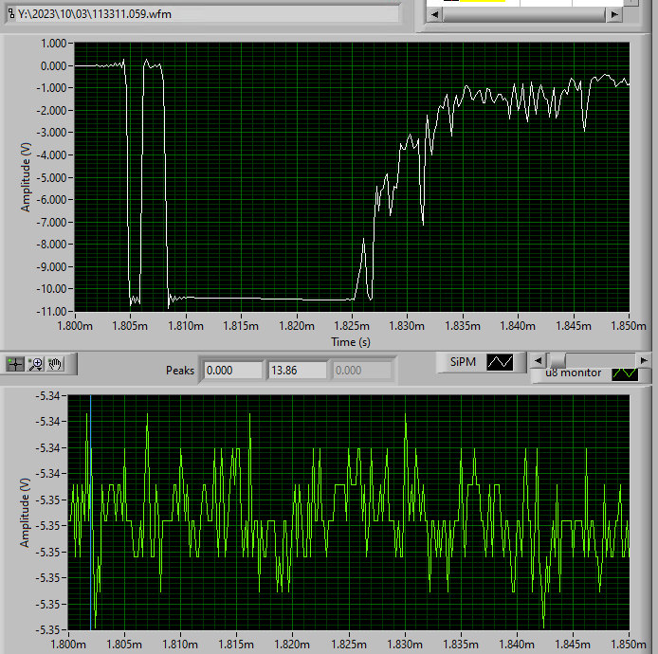
Task: Click the file path browse icon
Action: 11,14
